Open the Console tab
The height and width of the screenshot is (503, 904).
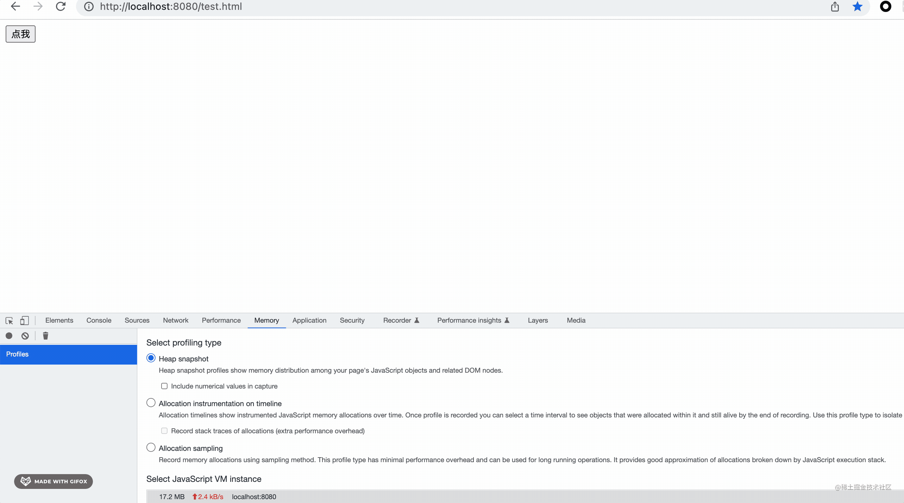pos(99,321)
